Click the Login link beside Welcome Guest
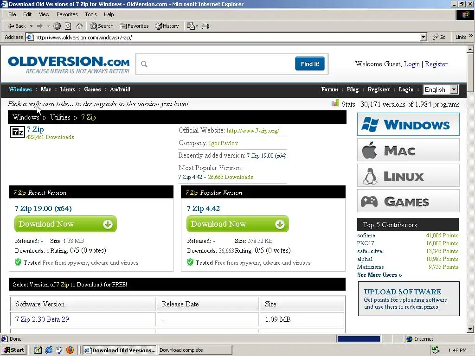475x356 pixels. (x=412, y=64)
